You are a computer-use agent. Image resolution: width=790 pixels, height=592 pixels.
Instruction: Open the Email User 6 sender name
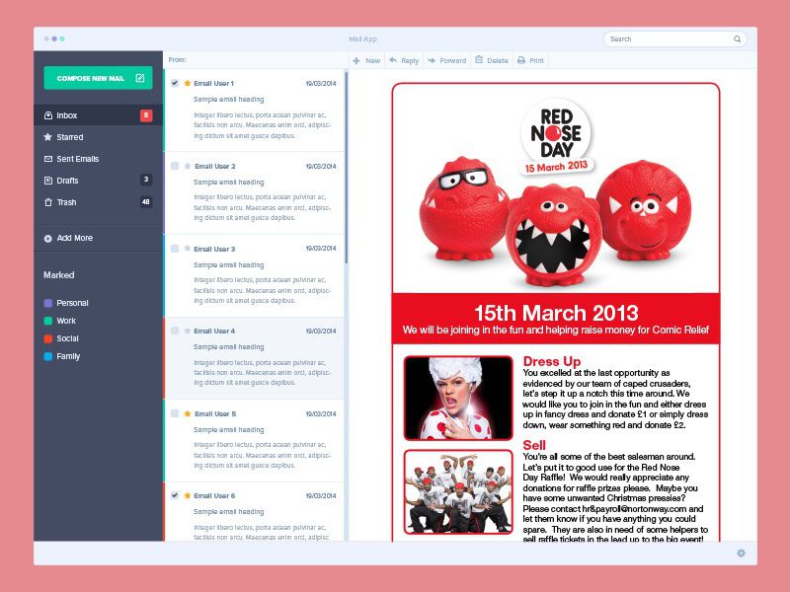(214, 496)
